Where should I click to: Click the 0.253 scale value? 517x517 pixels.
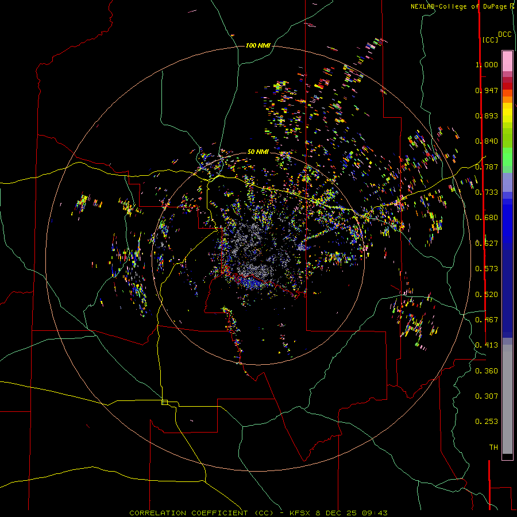[487, 422]
